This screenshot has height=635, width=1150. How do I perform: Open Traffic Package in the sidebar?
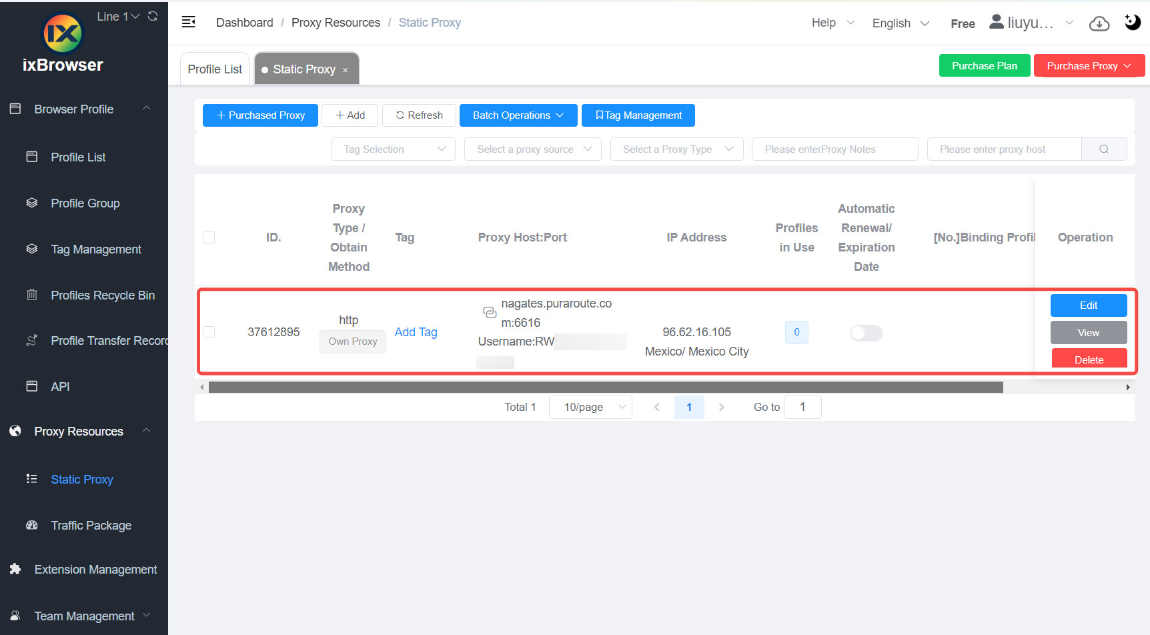point(91,526)
